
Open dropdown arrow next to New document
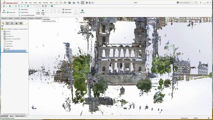(x=63, y=3)
